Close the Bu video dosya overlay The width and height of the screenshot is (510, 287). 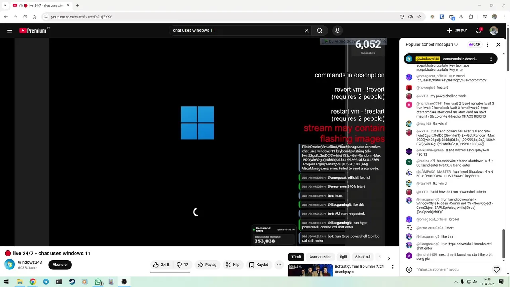pyautogui.click(x=384, y=41)
